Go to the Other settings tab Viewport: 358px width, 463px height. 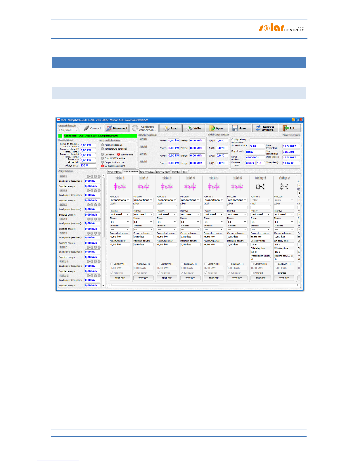[x=163, y=172]
